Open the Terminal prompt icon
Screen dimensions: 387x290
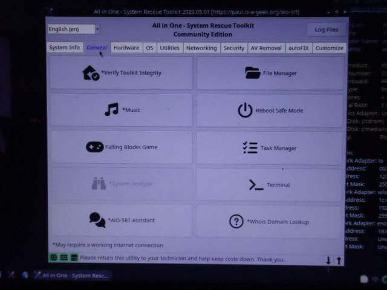point(256,185)
